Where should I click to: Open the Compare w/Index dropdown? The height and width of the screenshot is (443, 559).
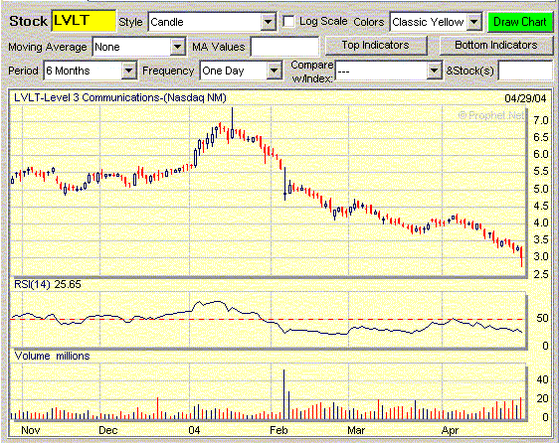[x=389, y=71]
